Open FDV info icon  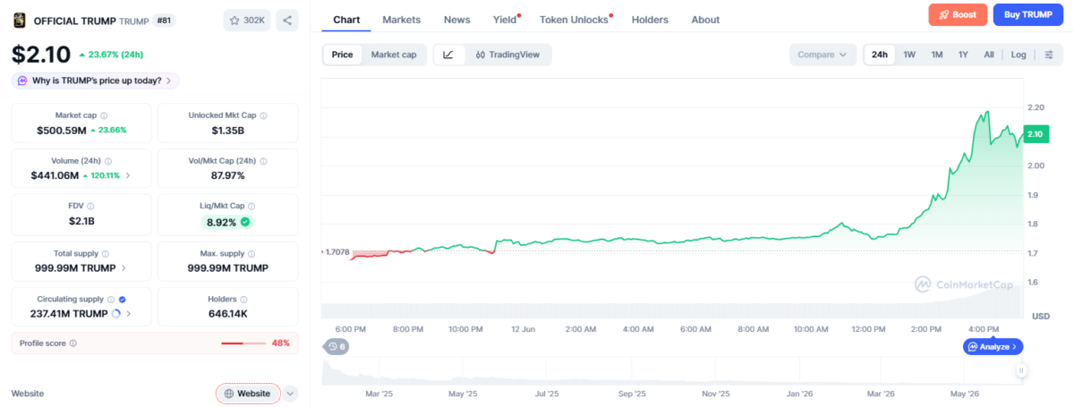point(92,207)
